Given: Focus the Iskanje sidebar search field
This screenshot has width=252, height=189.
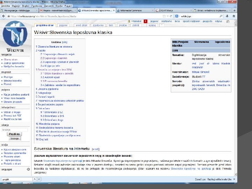Looking at the screenshot, I should [x=15, y=129].
